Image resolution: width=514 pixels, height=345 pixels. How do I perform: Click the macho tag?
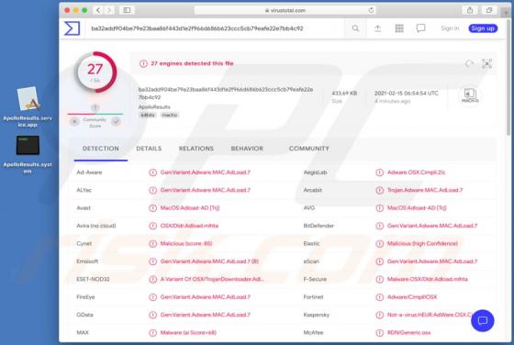(x=170, y=115)
